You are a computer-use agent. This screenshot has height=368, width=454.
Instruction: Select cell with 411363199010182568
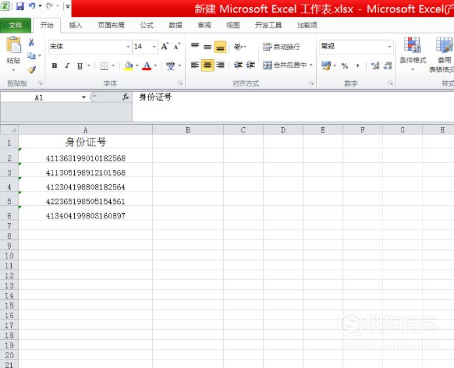[86, 155]
